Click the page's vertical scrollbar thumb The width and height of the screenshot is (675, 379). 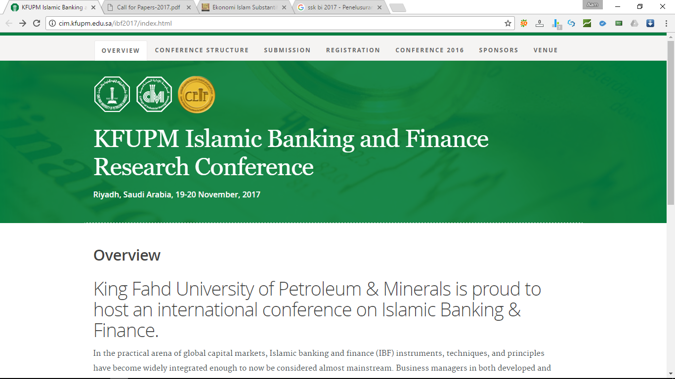click(671, 122)
